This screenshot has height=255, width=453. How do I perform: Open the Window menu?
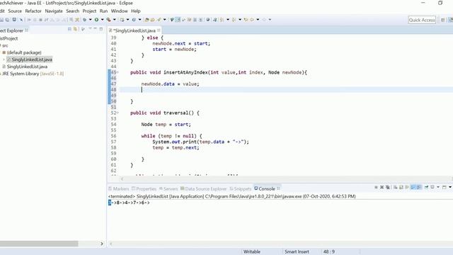(120, 11)
